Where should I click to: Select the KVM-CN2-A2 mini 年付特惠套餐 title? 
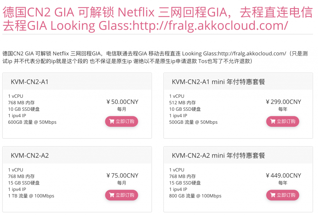point(218,156)
